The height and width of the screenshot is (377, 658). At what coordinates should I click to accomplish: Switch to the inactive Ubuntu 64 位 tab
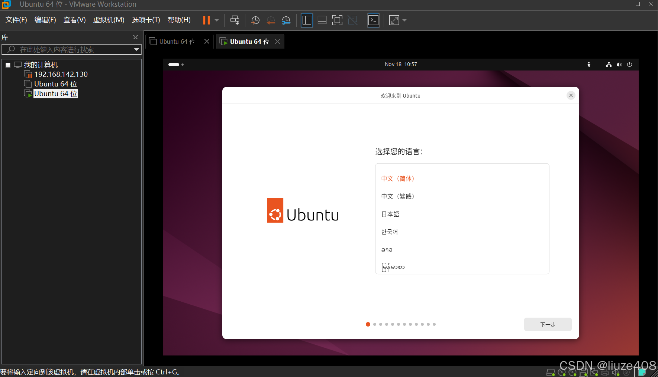tap(177, 42)
